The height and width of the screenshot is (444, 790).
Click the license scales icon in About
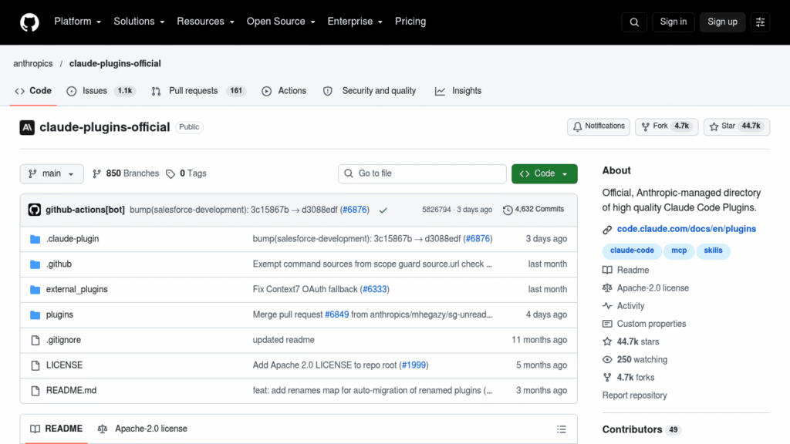607,288
